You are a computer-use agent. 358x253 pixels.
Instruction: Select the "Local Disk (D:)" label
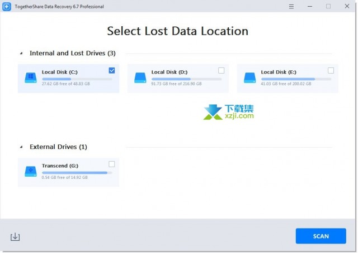pos(169,72)
